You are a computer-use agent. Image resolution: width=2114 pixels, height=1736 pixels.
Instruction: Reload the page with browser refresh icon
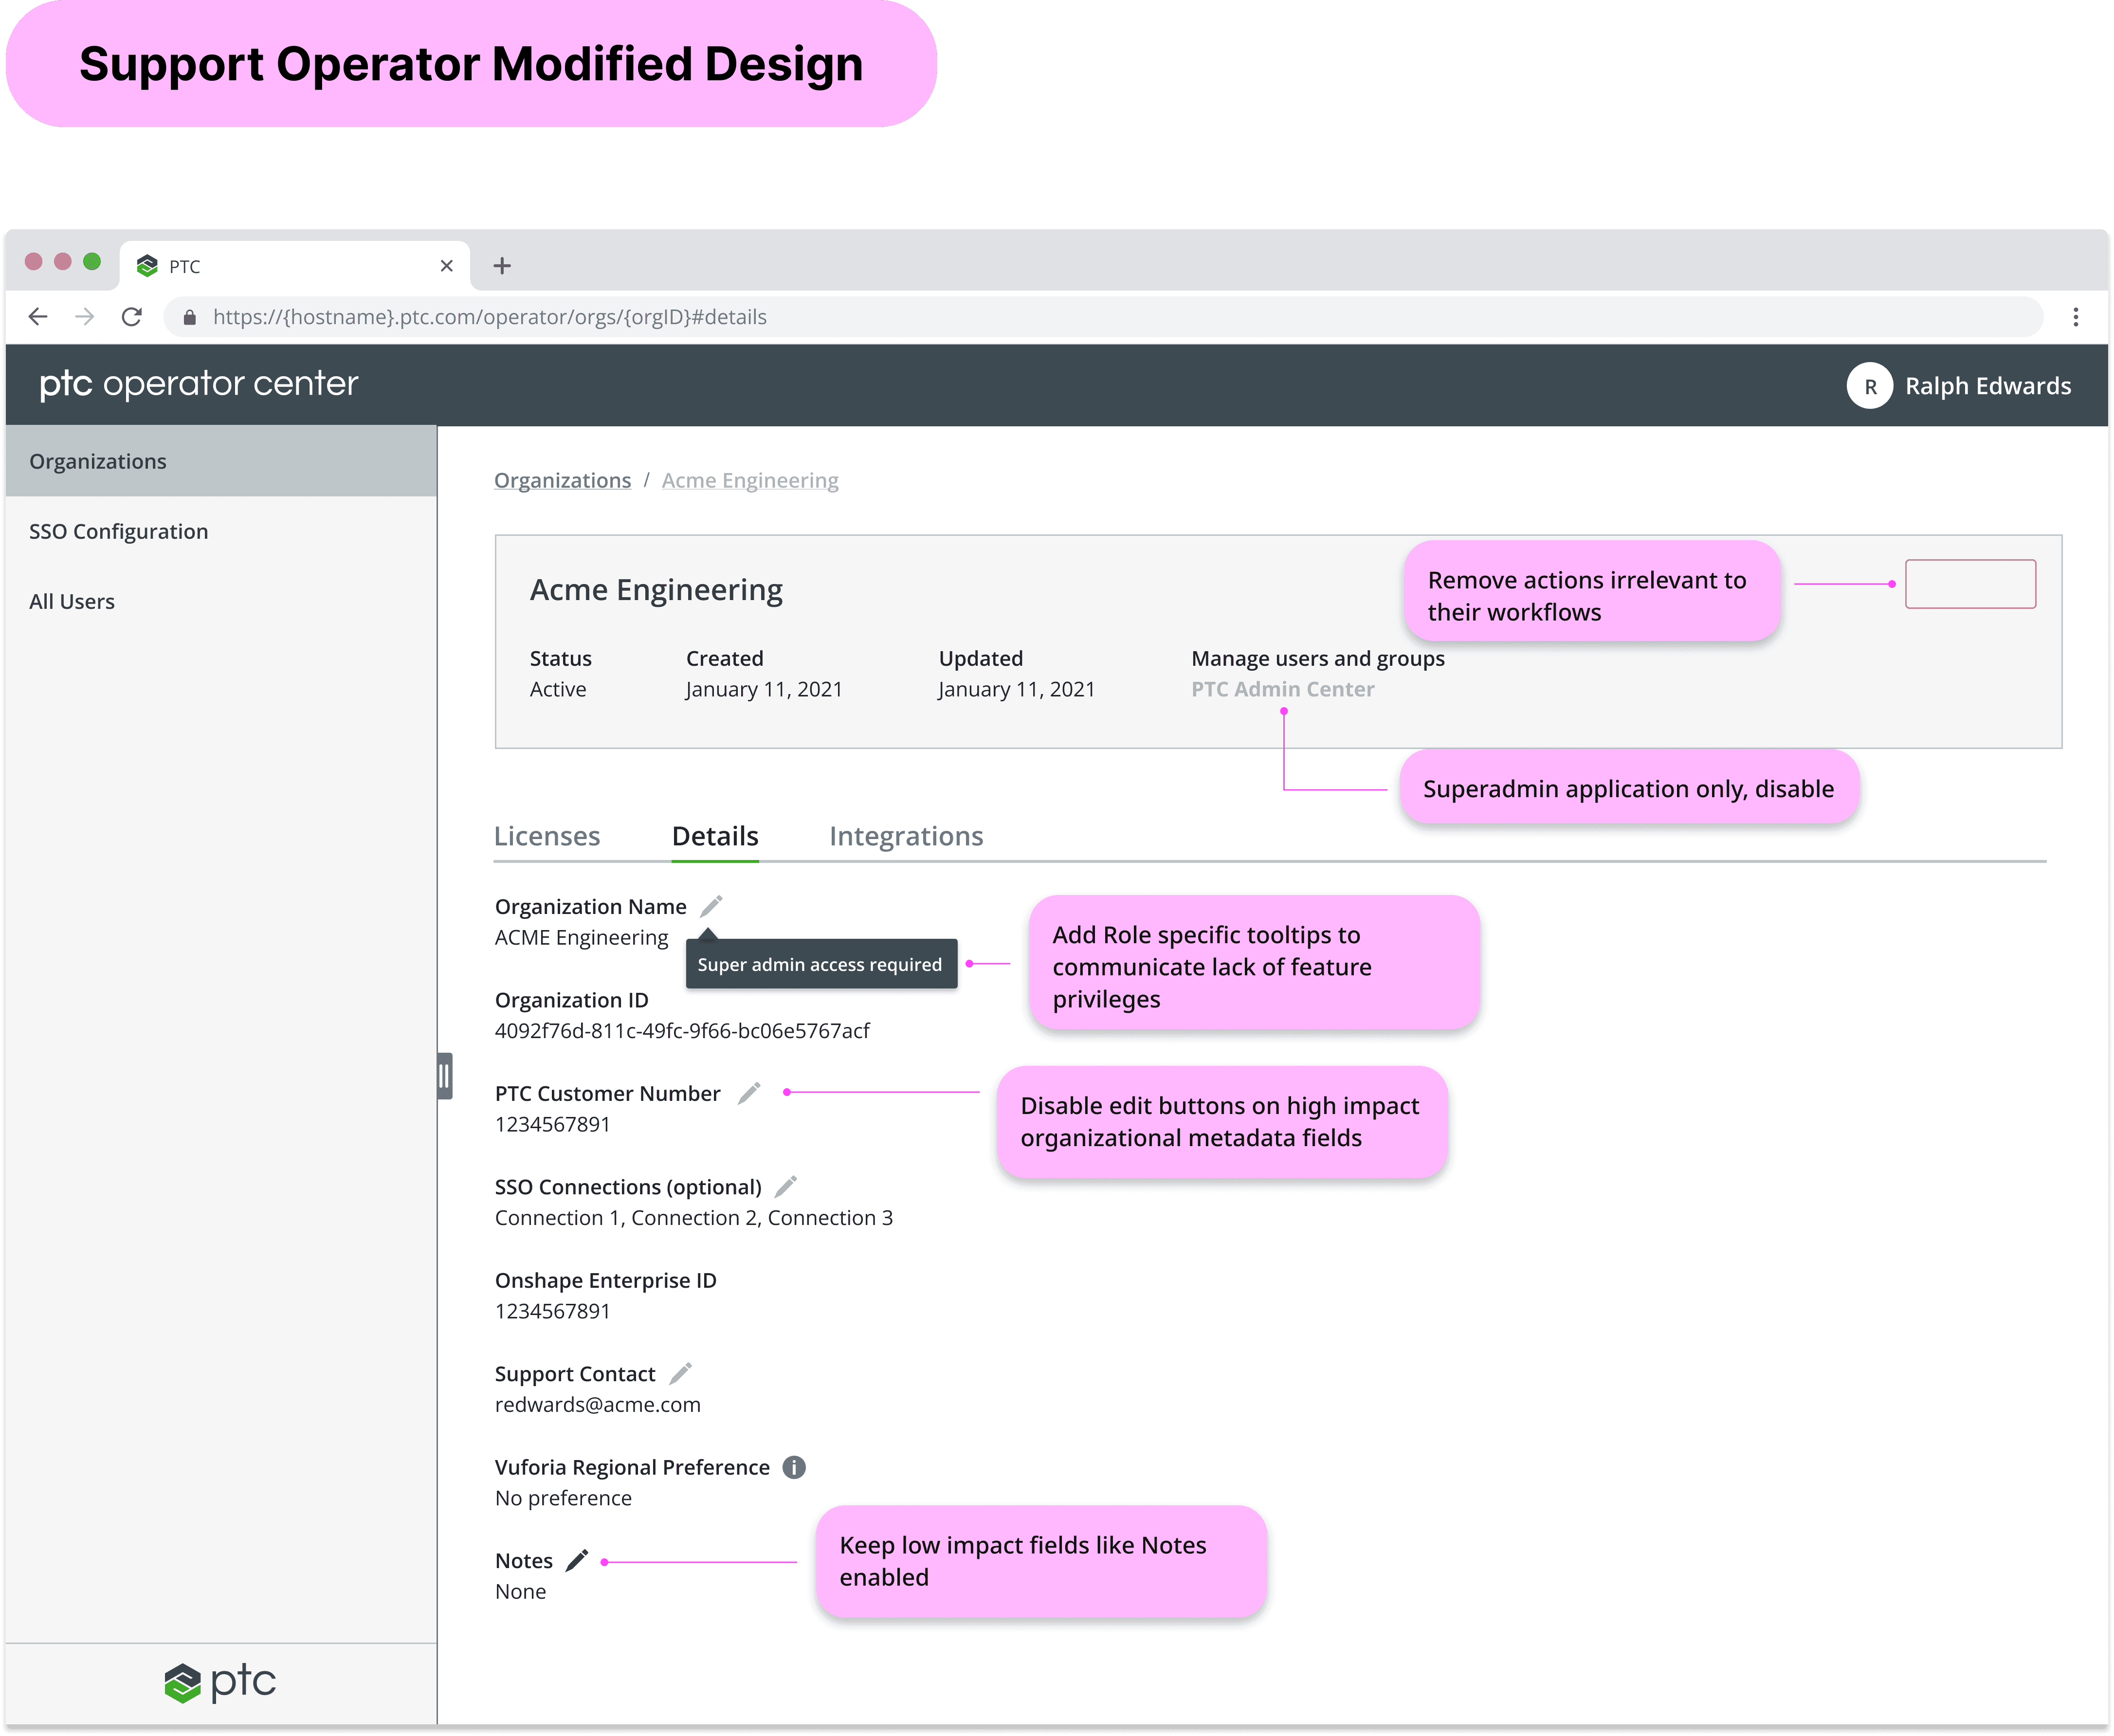[131, 317]
